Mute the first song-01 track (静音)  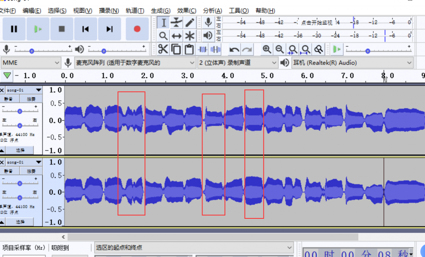click(9, 99)
